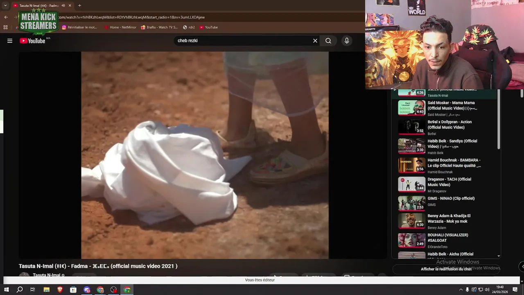Open the tab search dropdown arrow
The image size is (524, 295).
coord(5,5)
